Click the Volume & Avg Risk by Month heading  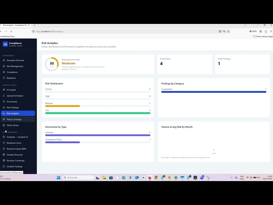coord(177,127)
